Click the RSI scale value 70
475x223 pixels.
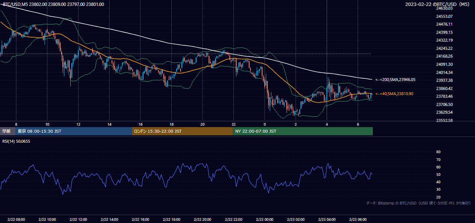point(438,159)
